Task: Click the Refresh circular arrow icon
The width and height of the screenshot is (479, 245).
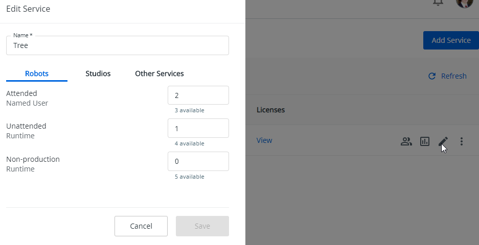Action: tap(432, 76)
